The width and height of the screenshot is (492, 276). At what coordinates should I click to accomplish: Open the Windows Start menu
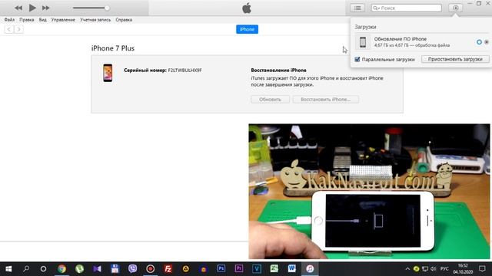click(8, 269)
